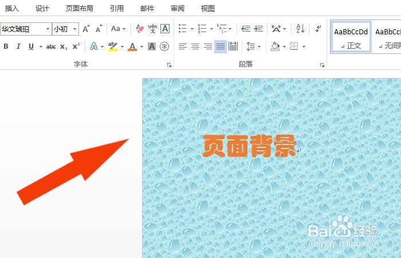Apply text effects outlined A icon
The width and height of the screenshot is (401, 258).
[94, 46]
